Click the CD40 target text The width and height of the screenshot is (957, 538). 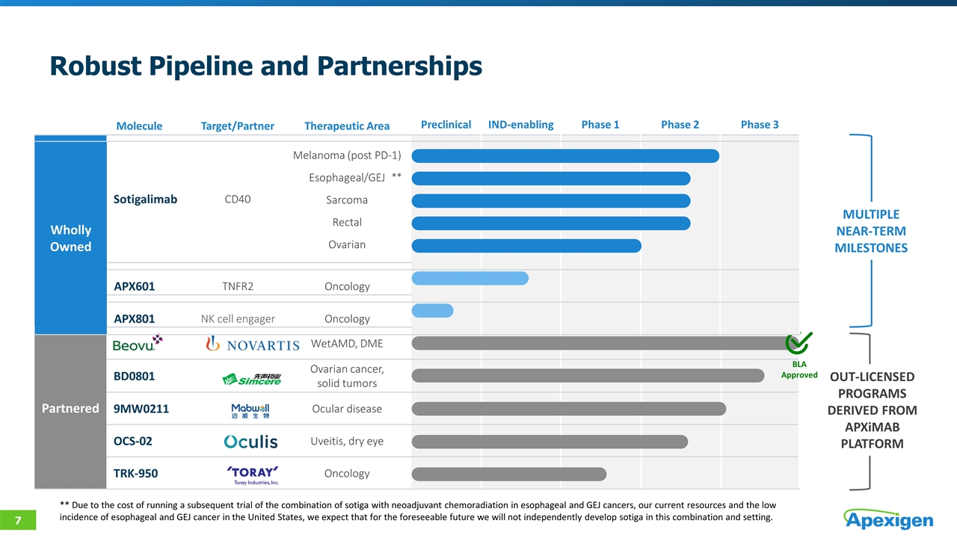coord(237,200)
